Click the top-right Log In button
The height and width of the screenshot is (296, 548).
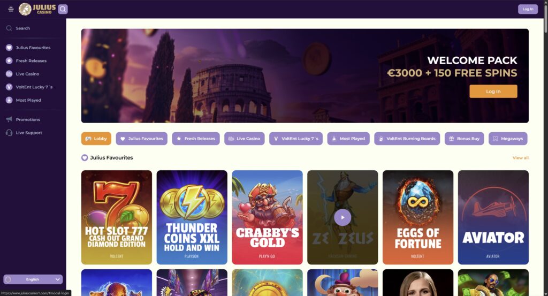(x=528, y=9)
